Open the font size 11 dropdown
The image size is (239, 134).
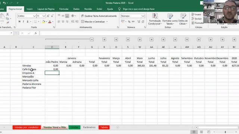pos(44,16)
